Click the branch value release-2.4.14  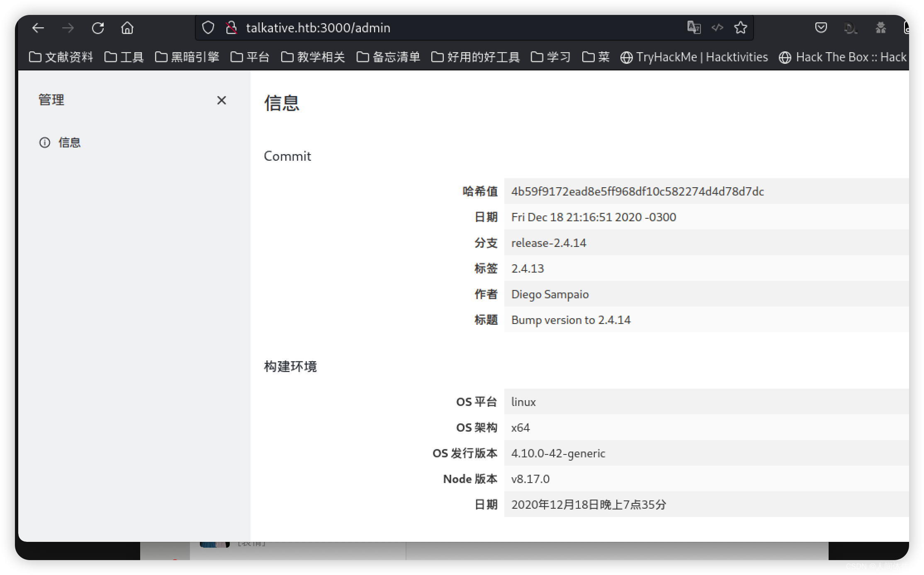(x=549, y=243)
